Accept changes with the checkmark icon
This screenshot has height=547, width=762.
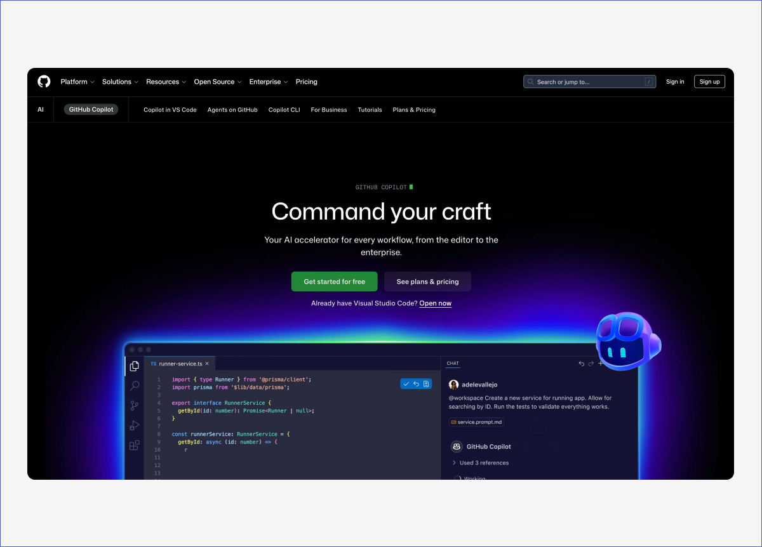coord(406,383)
